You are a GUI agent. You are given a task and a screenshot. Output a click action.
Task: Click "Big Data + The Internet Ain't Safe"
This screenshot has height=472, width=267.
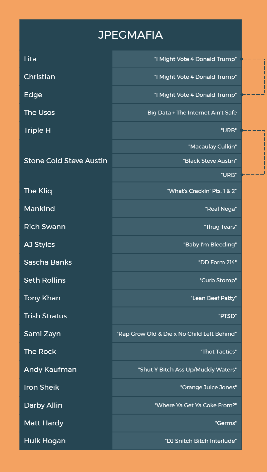pyautogui.click(x=192, y=113)
